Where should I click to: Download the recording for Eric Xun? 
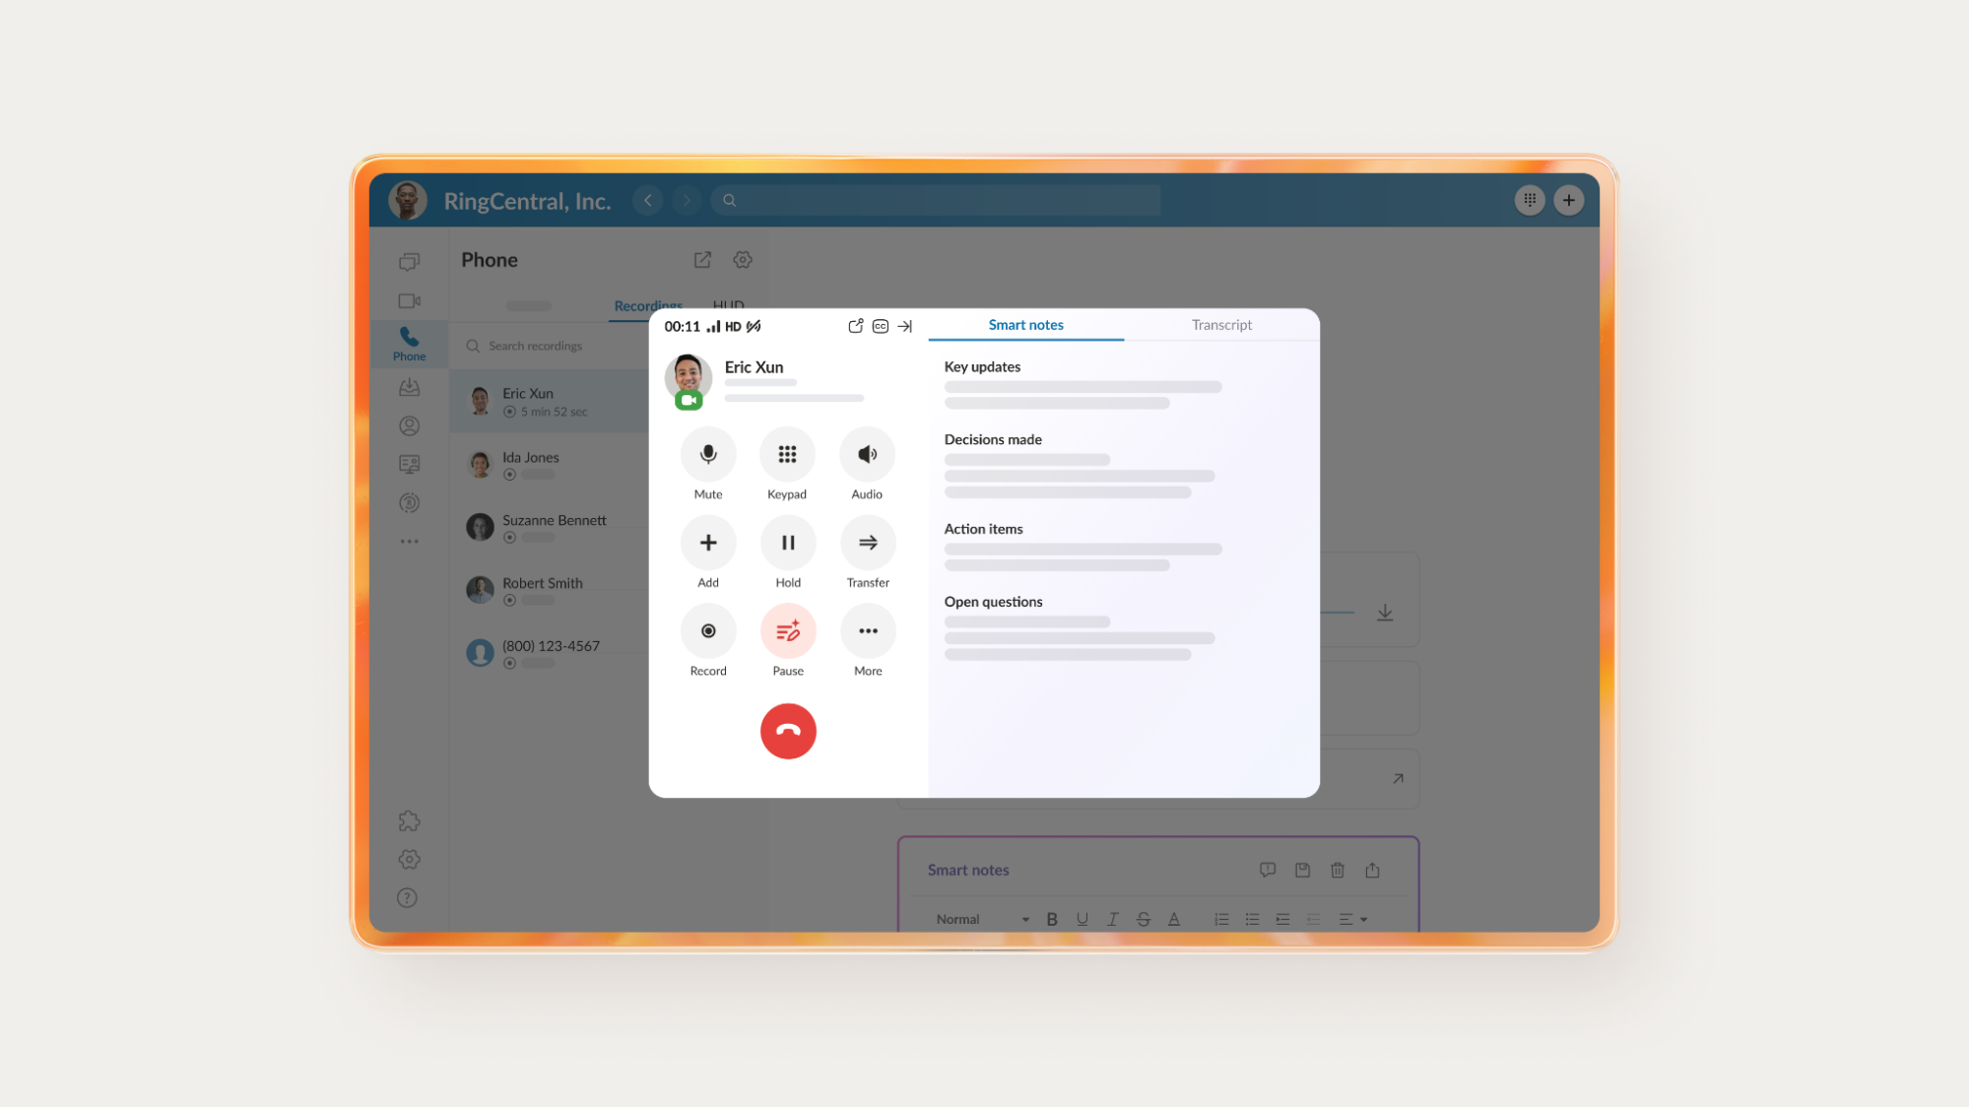(x=1385, y=613)
